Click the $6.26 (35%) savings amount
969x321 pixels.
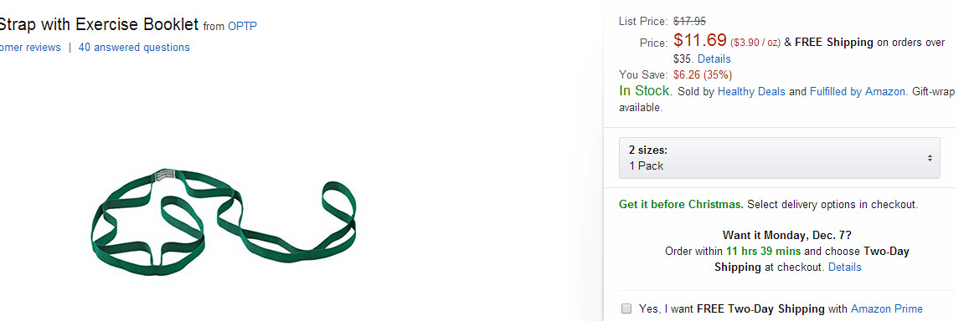tap(703, 74)
